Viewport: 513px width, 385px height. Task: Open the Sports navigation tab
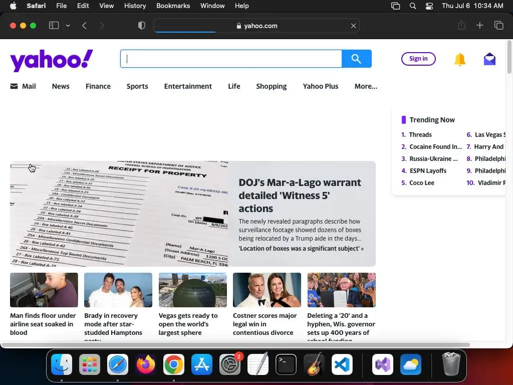137,86
